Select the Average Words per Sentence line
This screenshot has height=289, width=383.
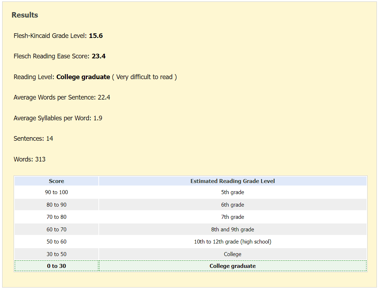(x=62, y=97)
